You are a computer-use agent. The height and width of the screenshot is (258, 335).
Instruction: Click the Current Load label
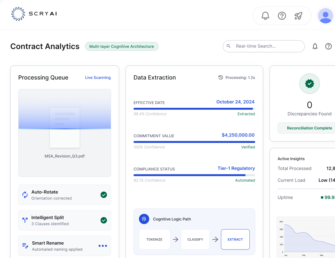click(291, 180)
